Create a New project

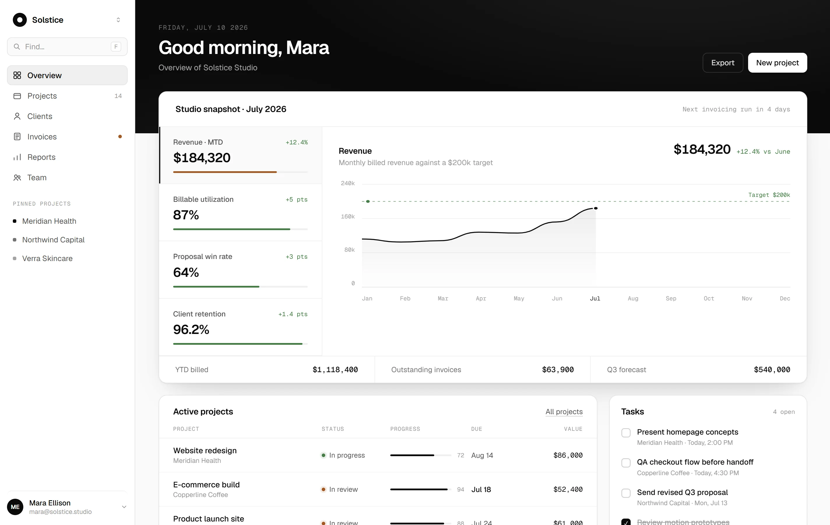pyautogui.click(x=777, y=63)
